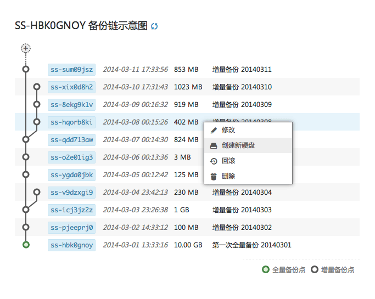
Task: Open backup ss-sum09jsz
Action: point(71,70)
